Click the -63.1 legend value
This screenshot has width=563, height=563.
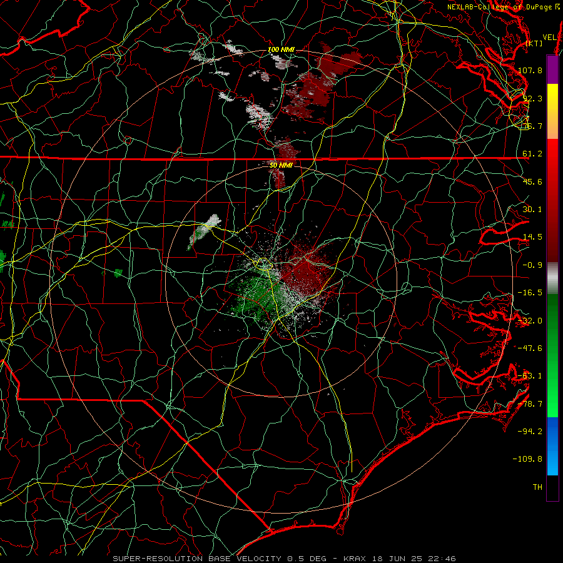[x=530, y=376]
